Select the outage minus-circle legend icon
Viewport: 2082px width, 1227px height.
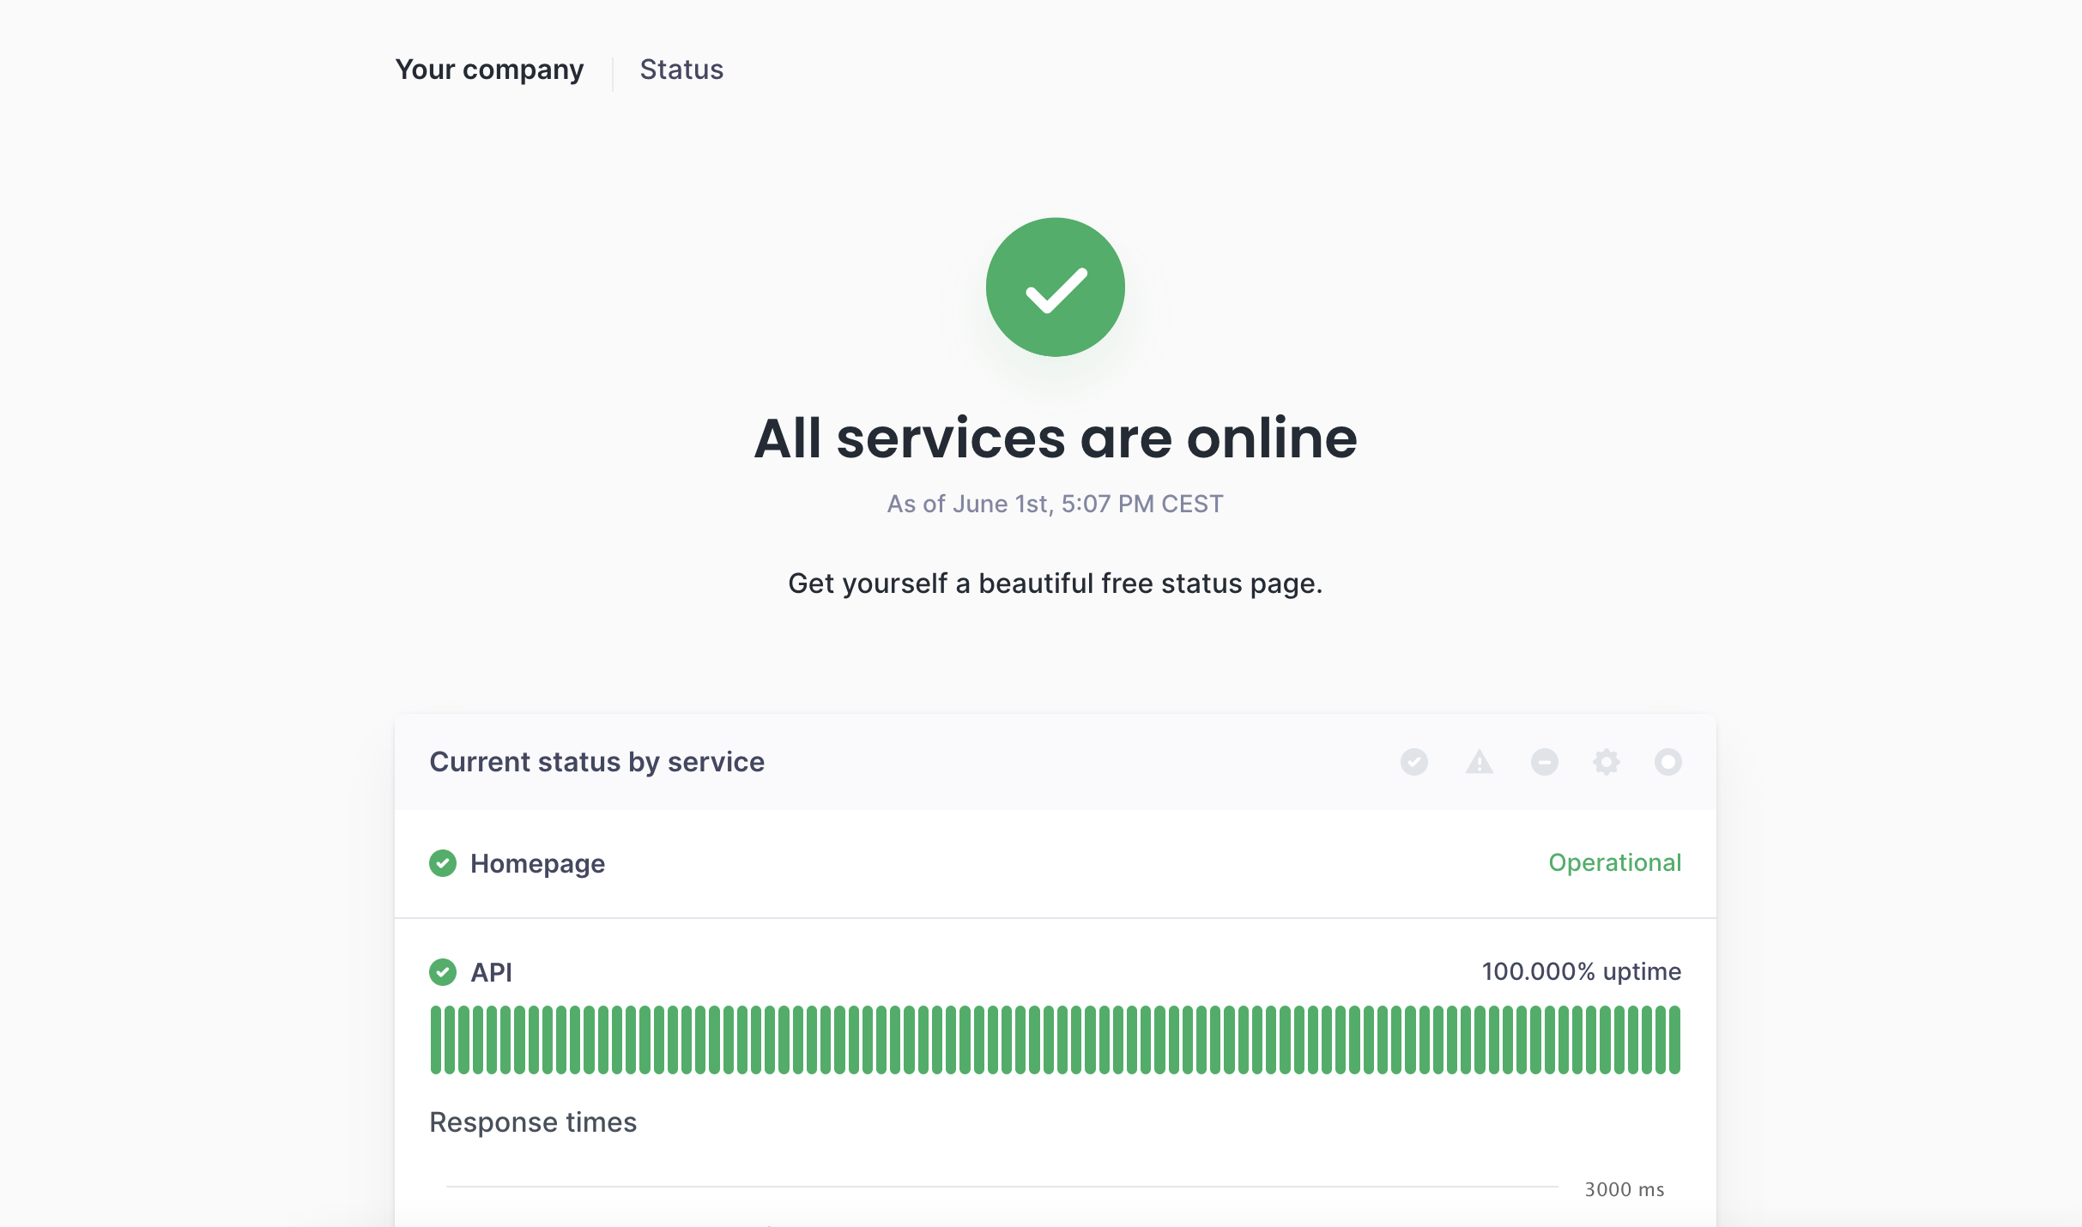coord(1542,762)
